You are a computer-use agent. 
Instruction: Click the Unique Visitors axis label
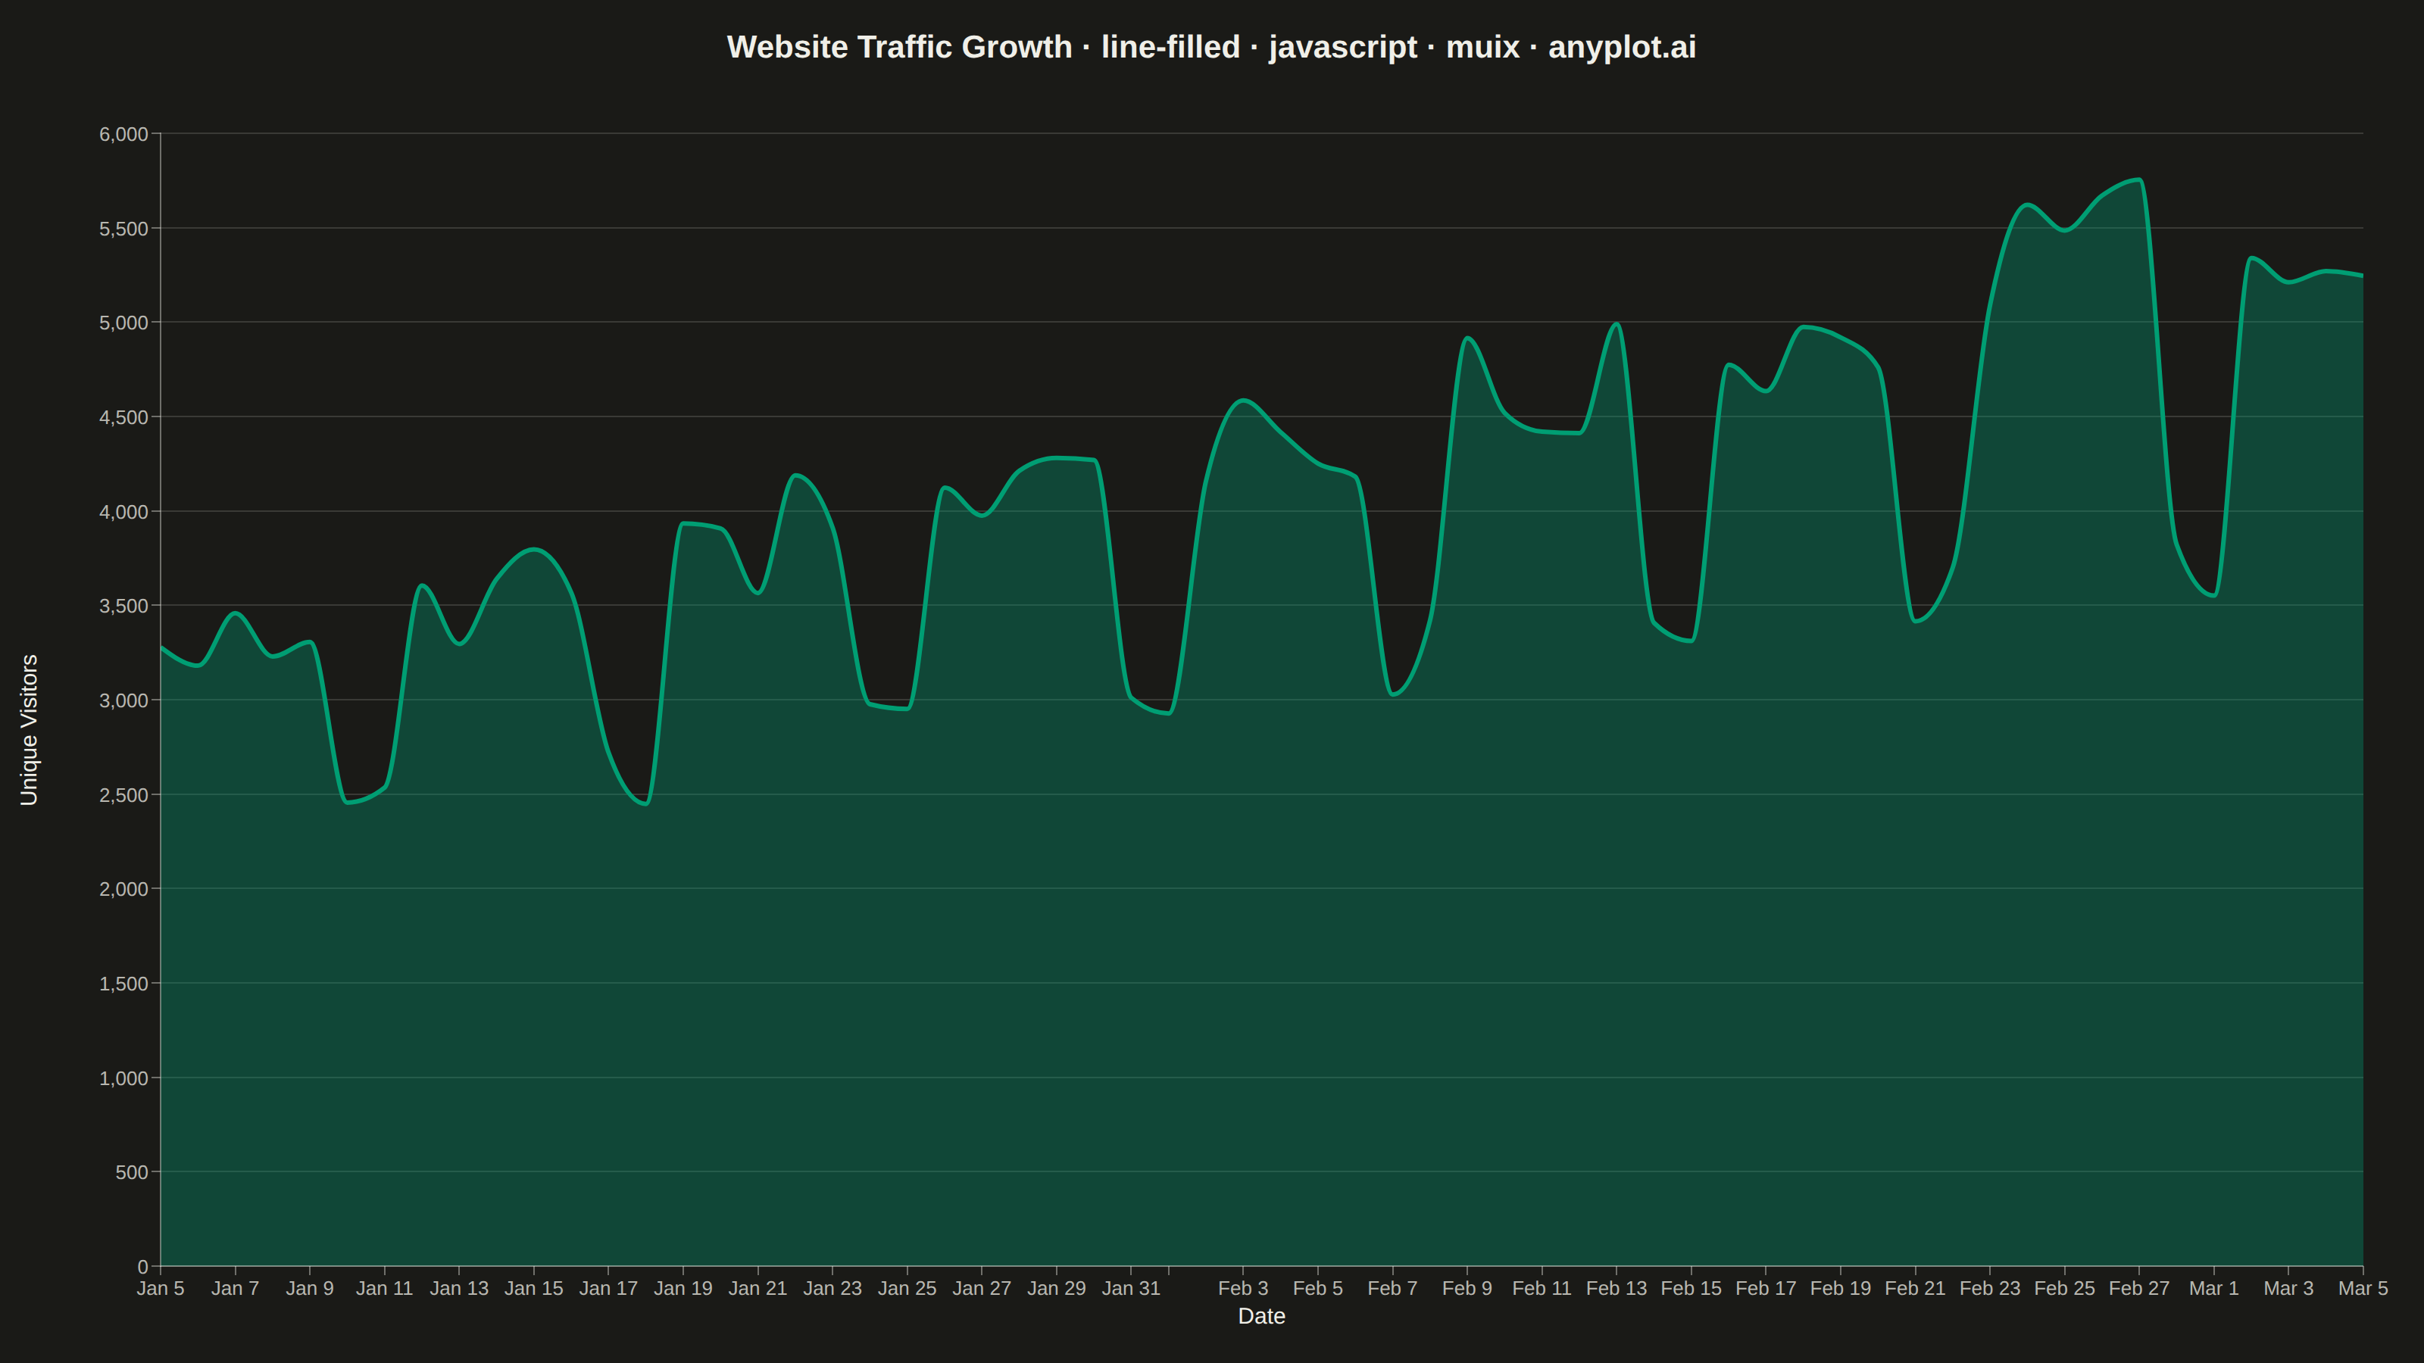tap(30, 730)
